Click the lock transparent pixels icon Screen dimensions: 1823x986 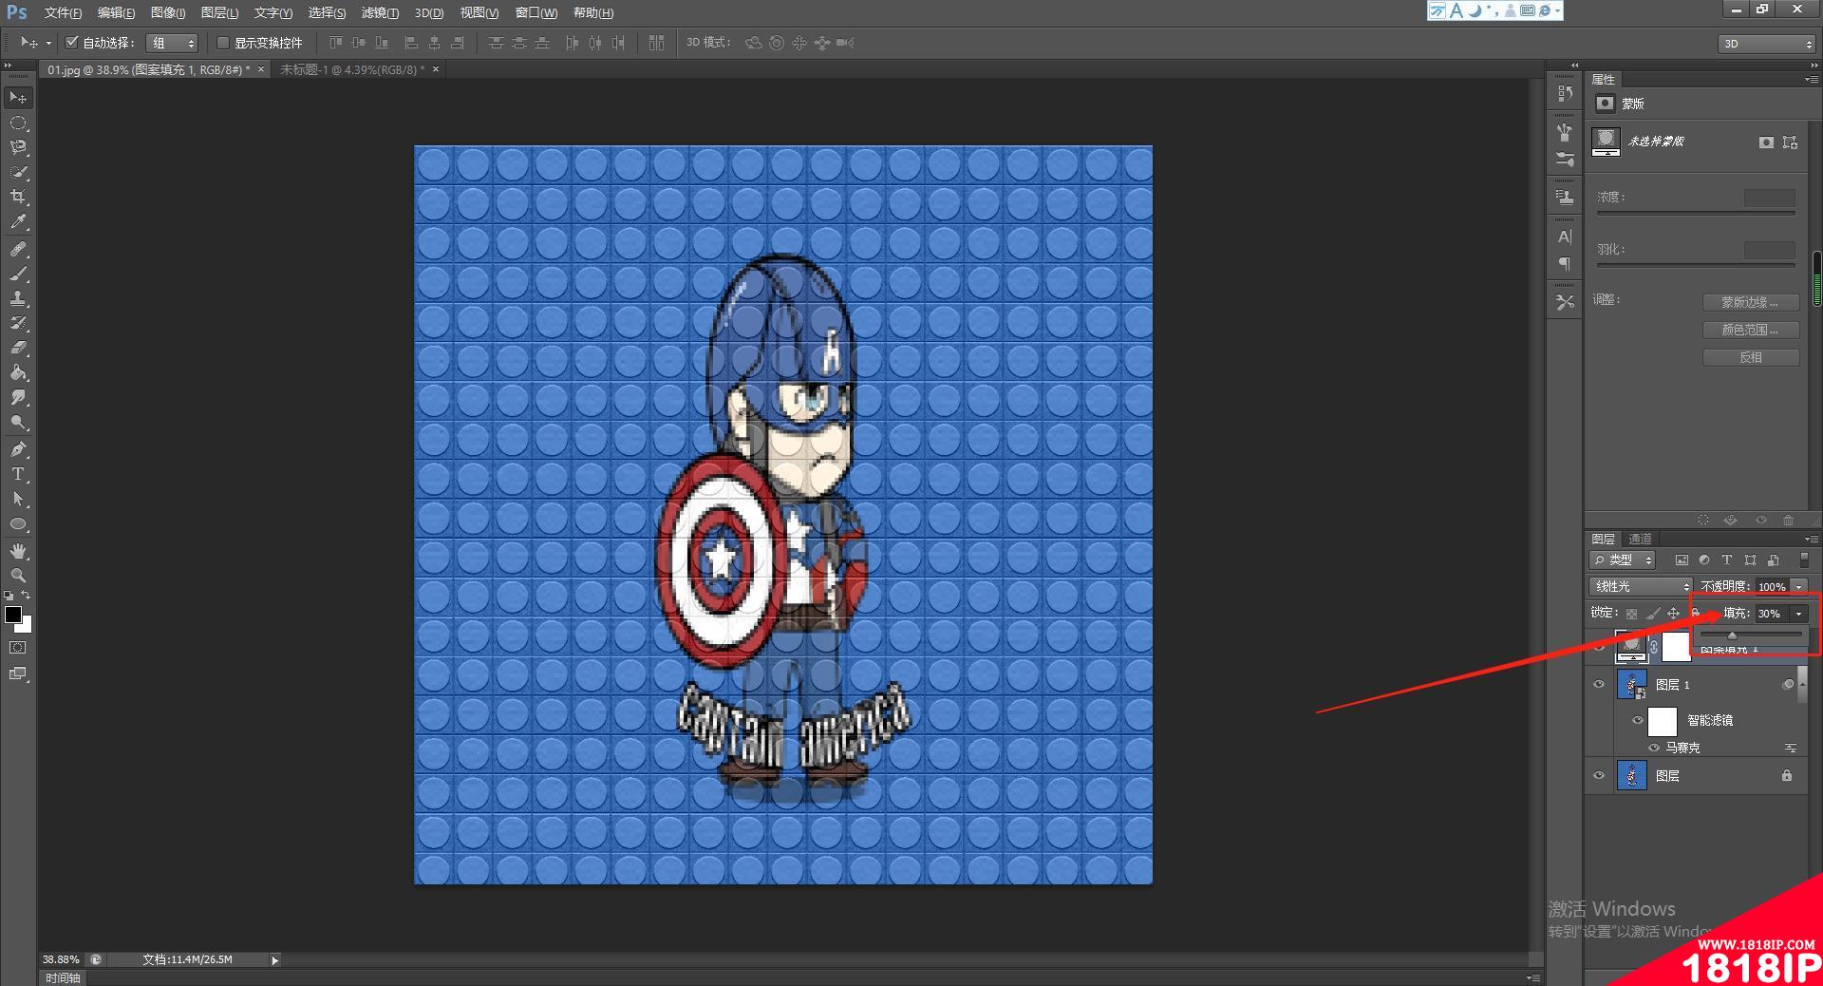pos(1631,614)
